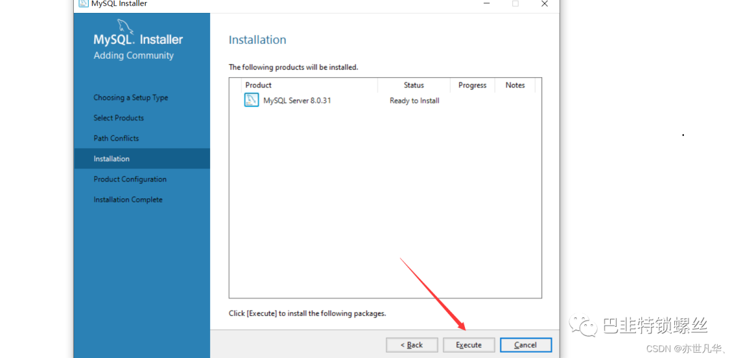Cancel the MySQL installation
The height and width of the screenshot is (358, 732).
tap(526, 345)
